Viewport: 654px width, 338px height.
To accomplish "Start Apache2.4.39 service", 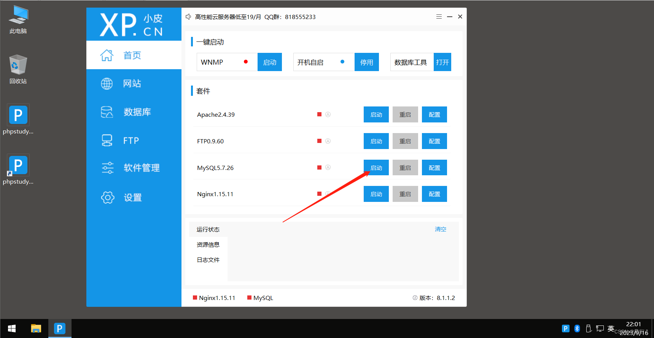I will [376, 114].
